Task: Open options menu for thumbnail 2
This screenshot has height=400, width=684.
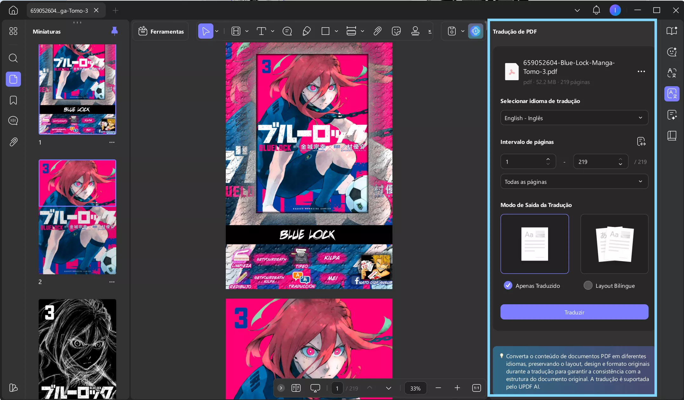Action: click(112, 282)
